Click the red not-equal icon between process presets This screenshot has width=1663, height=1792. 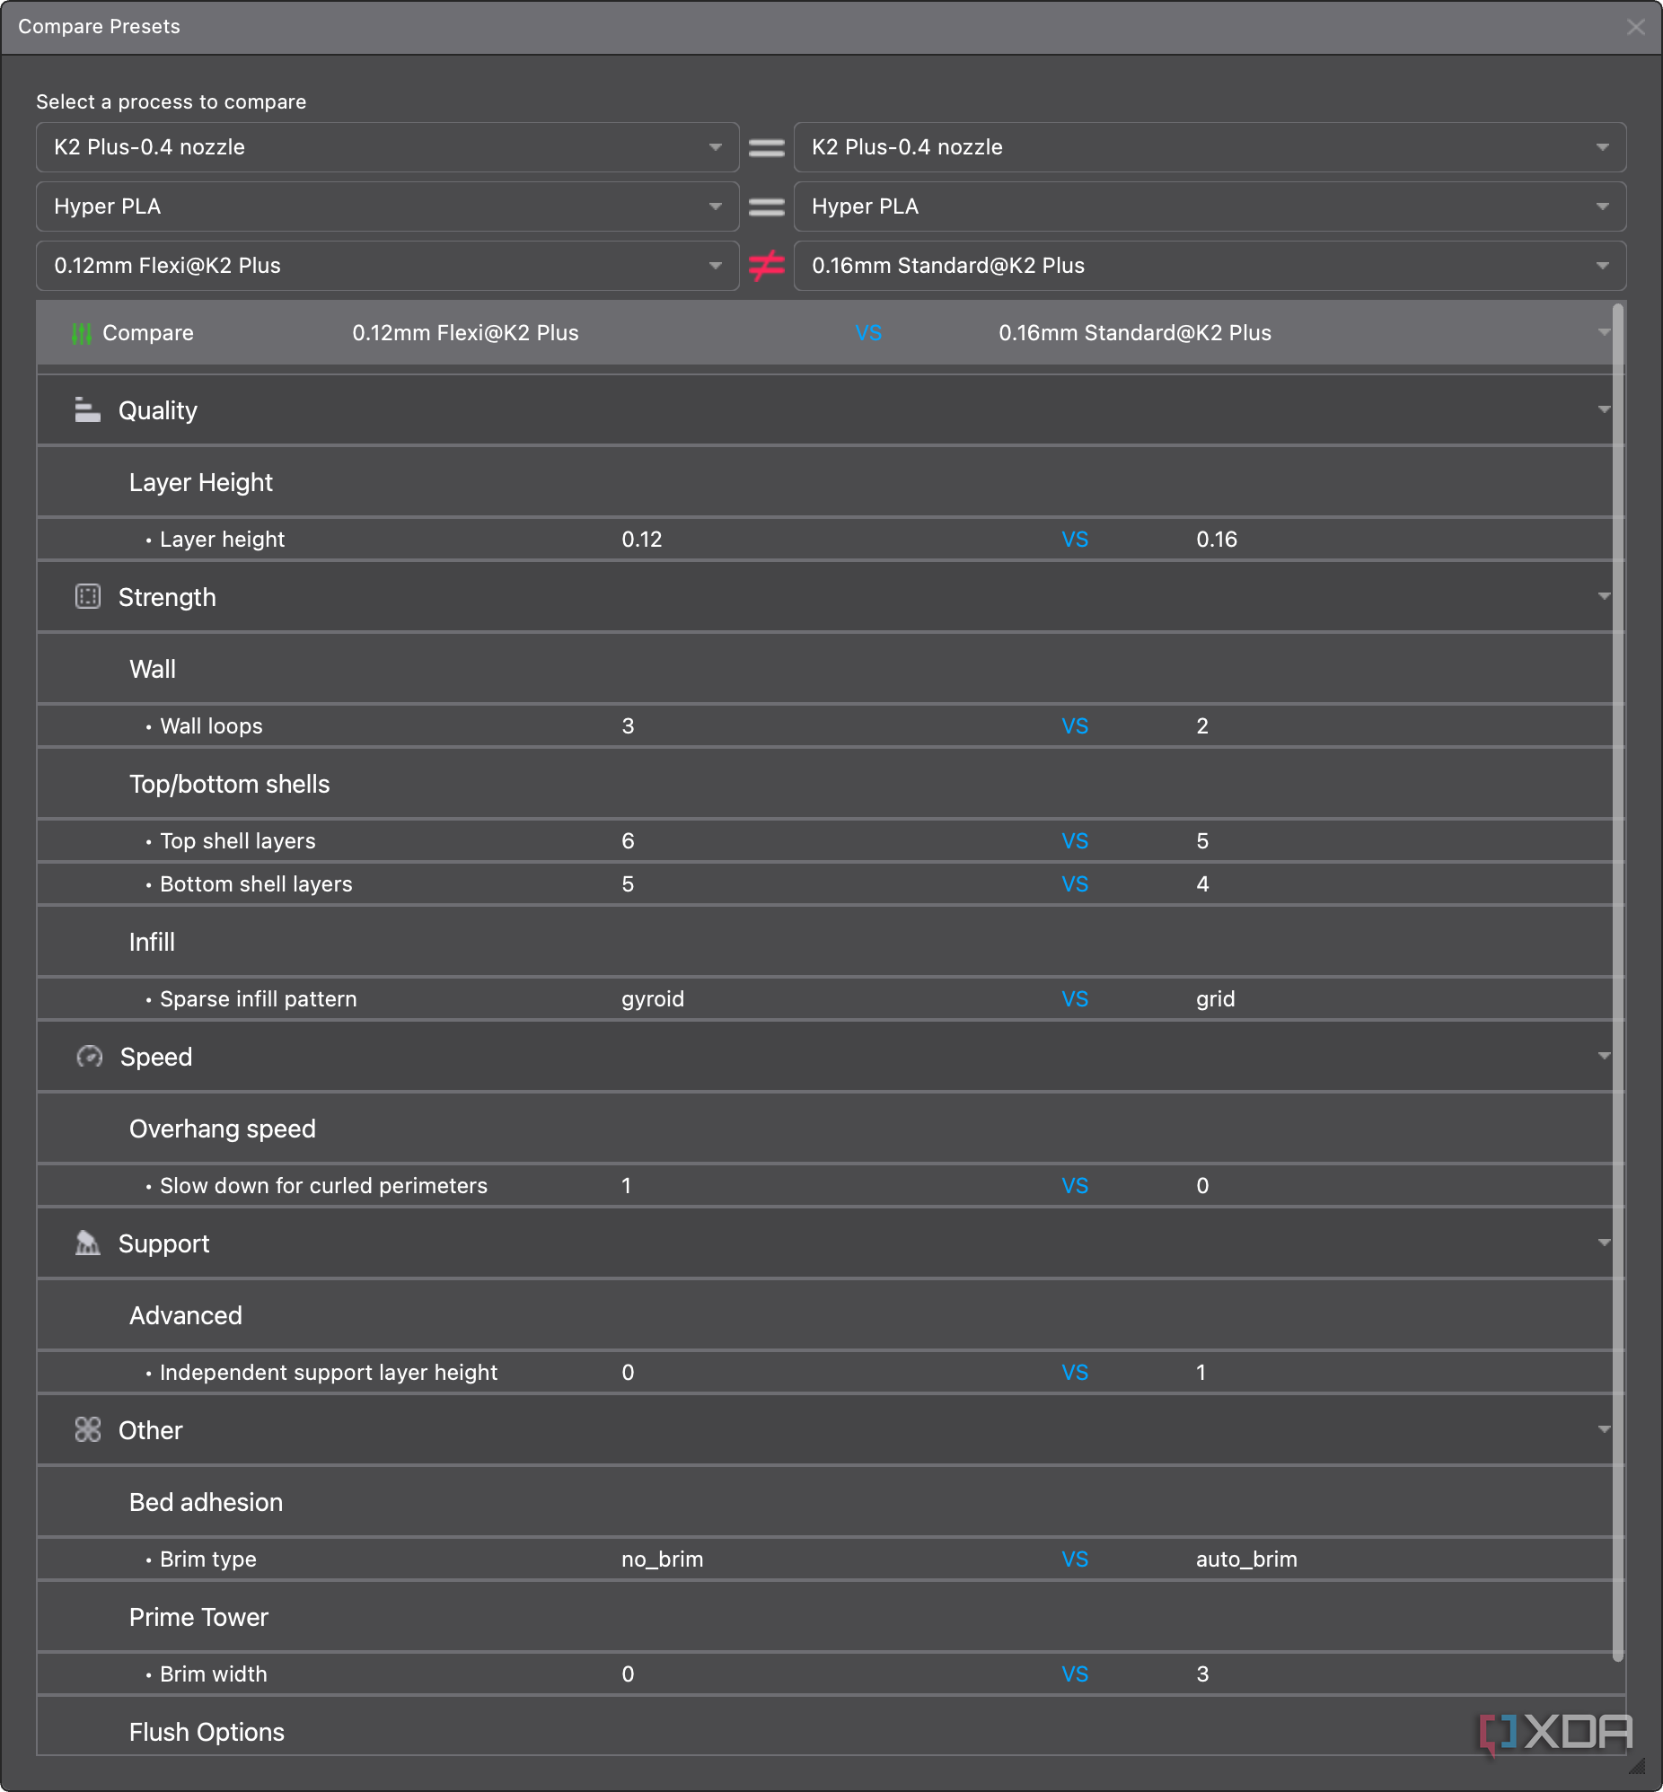tap(767, 266)
